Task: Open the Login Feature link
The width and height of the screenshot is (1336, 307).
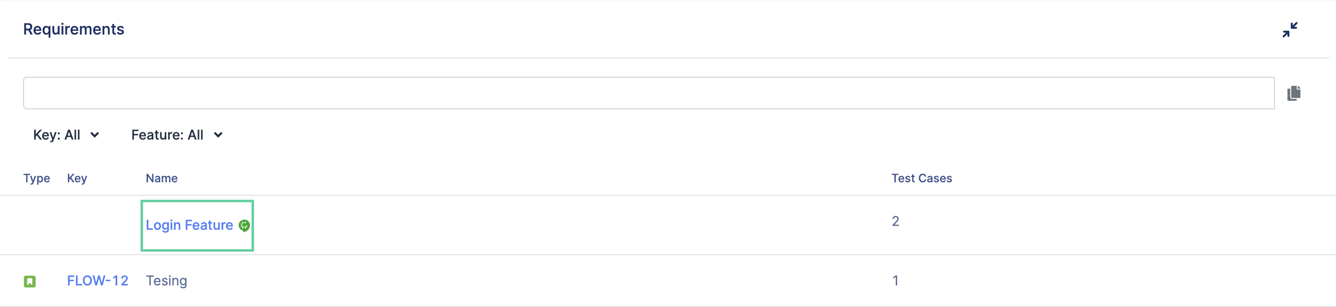Action: 189,225
